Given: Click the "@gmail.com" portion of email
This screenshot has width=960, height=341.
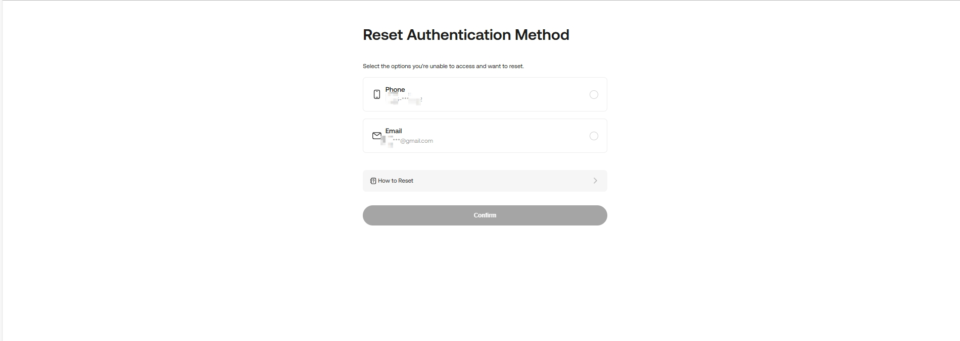Looking at the screenshot, I should pos(417,141).
